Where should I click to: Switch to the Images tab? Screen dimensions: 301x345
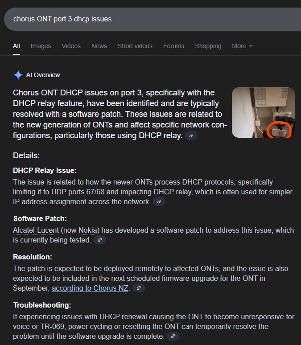(41, 46)
